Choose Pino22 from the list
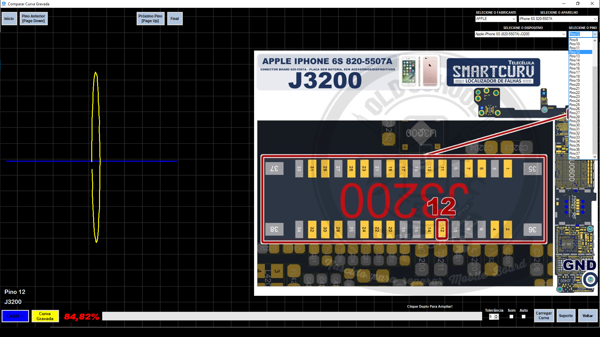 (580, 93)
